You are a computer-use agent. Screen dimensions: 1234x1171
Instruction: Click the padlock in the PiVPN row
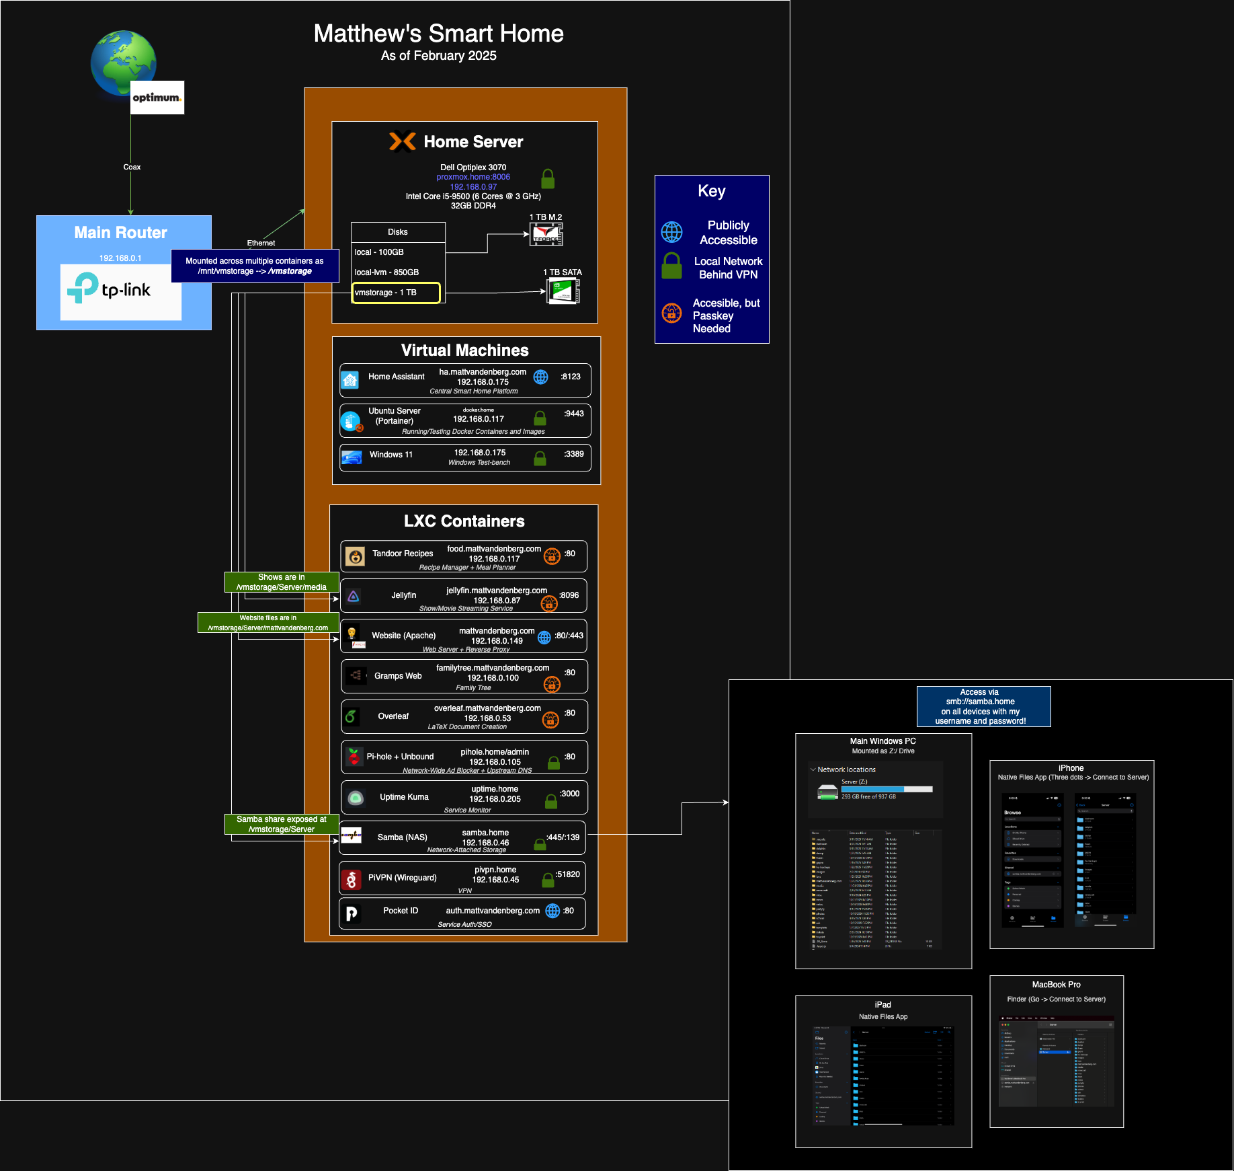click(x=548, y=878)
